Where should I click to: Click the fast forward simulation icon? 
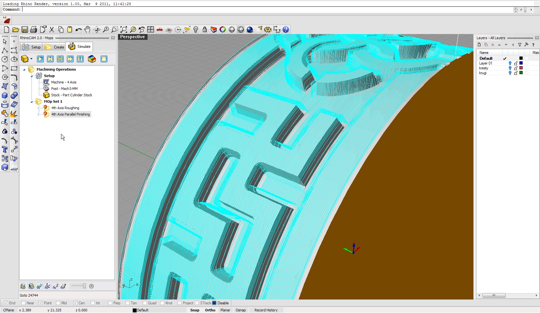coord(70,59)
